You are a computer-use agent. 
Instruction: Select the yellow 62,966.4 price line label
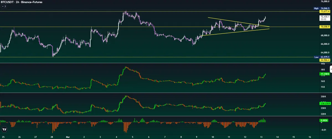tap(325, 60)
